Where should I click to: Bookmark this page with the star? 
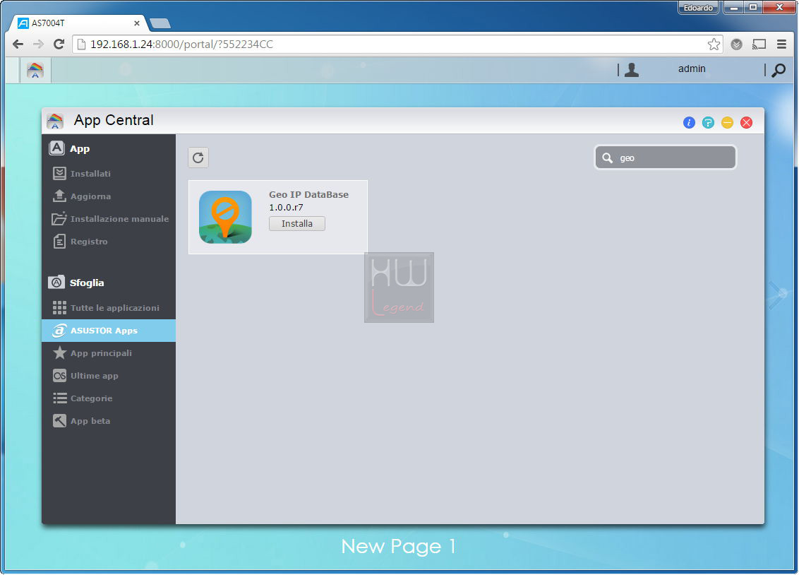(x=714, y=45)
